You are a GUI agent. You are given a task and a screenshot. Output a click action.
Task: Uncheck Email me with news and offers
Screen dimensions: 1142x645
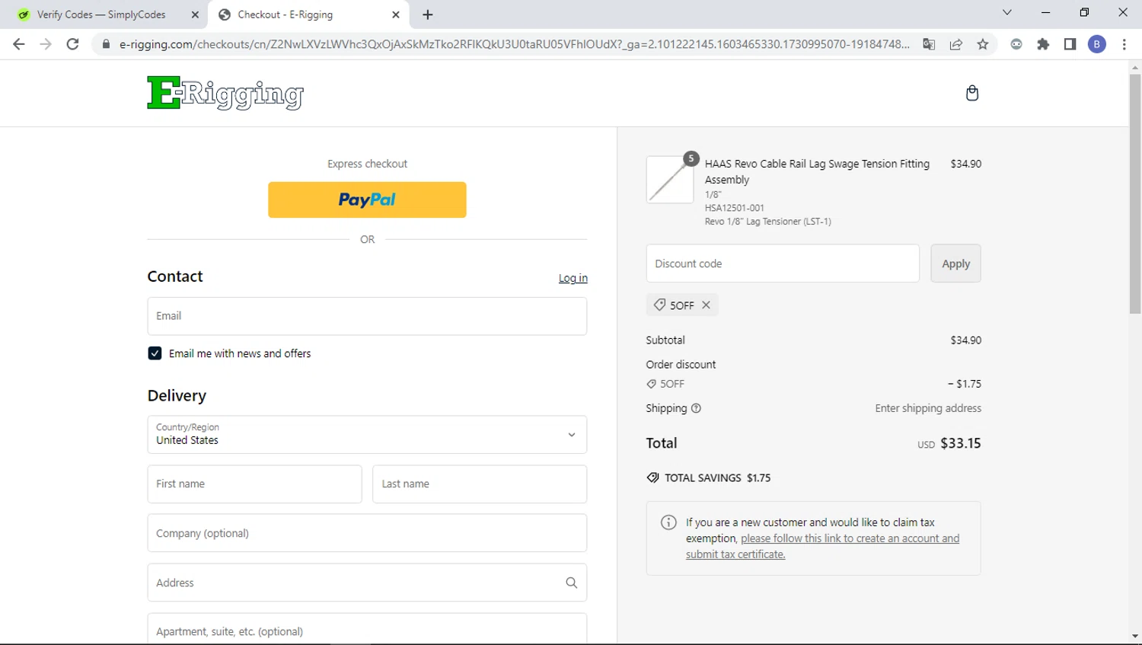(x=155, y=353)
